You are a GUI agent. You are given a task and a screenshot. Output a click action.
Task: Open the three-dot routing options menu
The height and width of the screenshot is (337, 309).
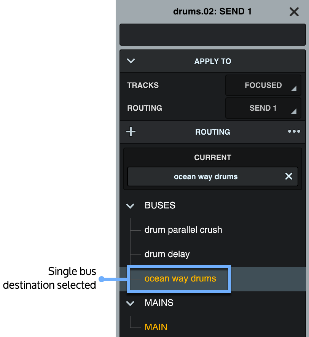pyautogui.click(x=294, y=132)
